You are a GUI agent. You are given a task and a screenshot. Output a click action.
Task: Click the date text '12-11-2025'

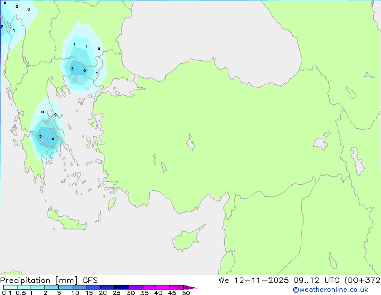261,281
